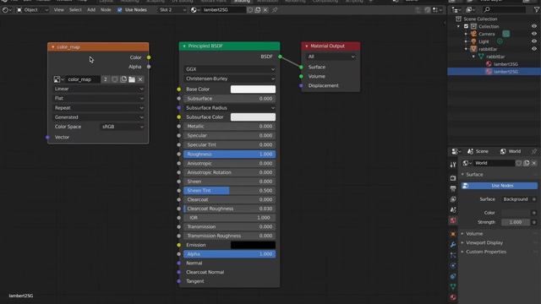This screenshot has height=304, width=541.
Task: Open View Layer properties tab icon
Action: 453,199
